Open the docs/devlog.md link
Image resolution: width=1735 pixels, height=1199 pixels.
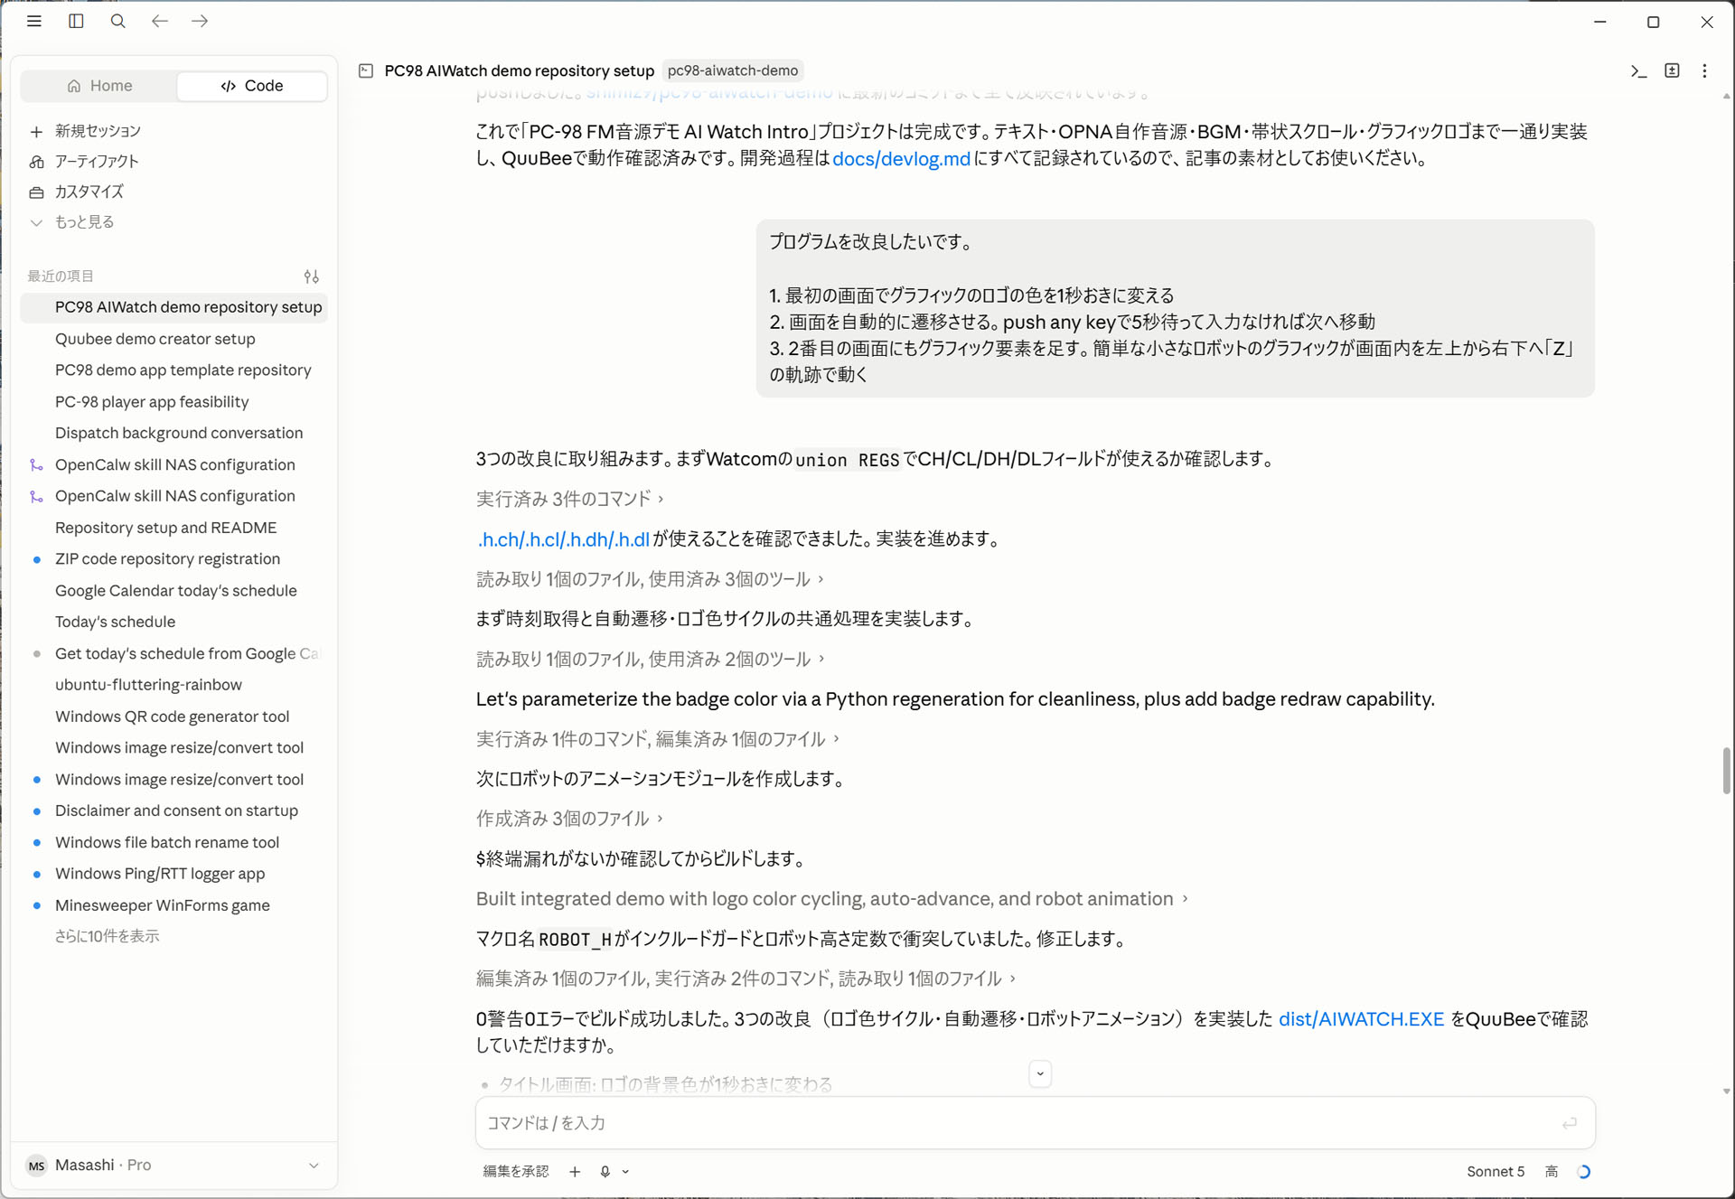(901, 159)
